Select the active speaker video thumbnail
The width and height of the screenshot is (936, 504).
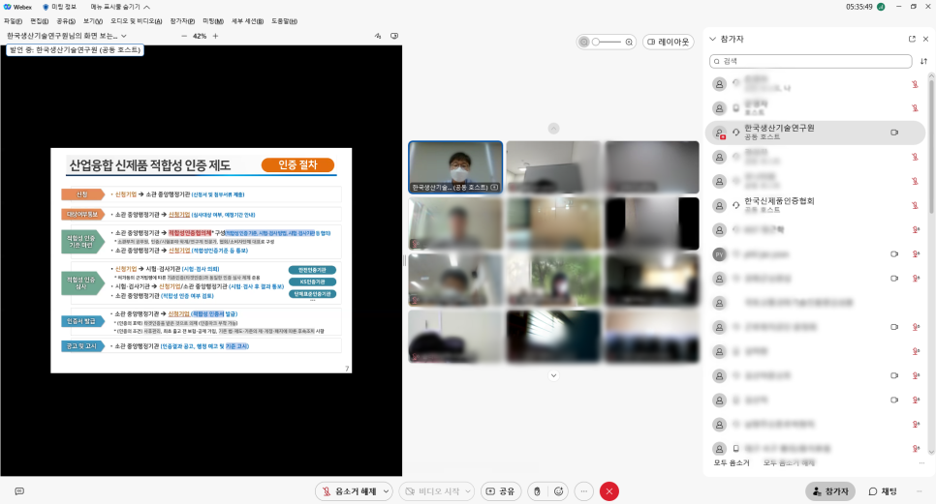(x=455, y=167)
